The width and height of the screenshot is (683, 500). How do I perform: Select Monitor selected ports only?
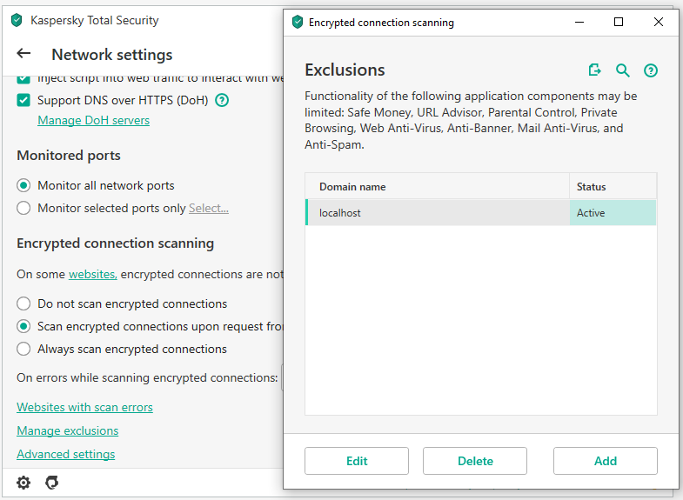coord(23,208)
